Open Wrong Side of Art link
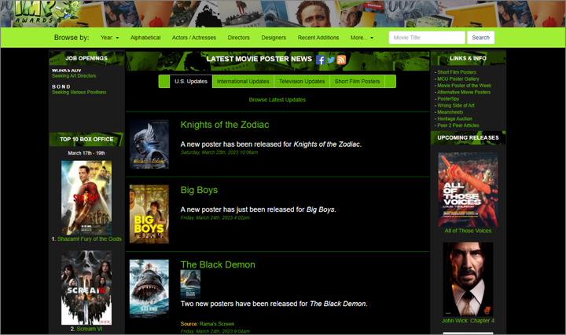The height and width of the screenshot is (335, 566). (x=456, y=106)
